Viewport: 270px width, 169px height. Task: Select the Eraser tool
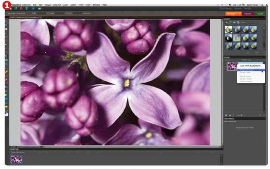[x=6, y=80]
